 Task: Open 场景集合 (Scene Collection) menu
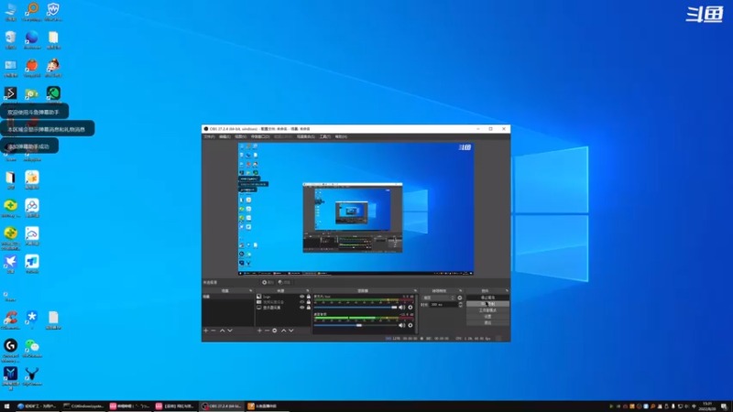[306, 136]
